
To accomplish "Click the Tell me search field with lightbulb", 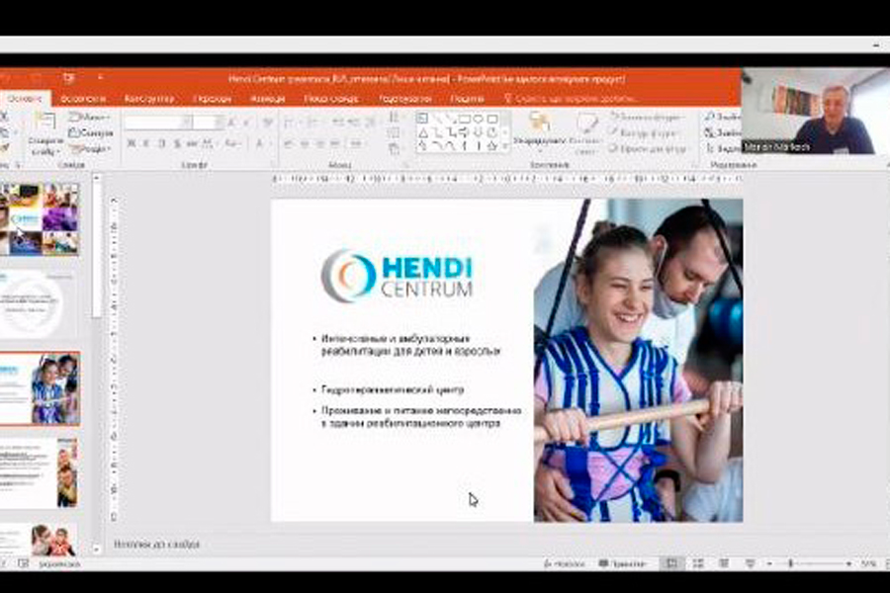I will (570, 98).
